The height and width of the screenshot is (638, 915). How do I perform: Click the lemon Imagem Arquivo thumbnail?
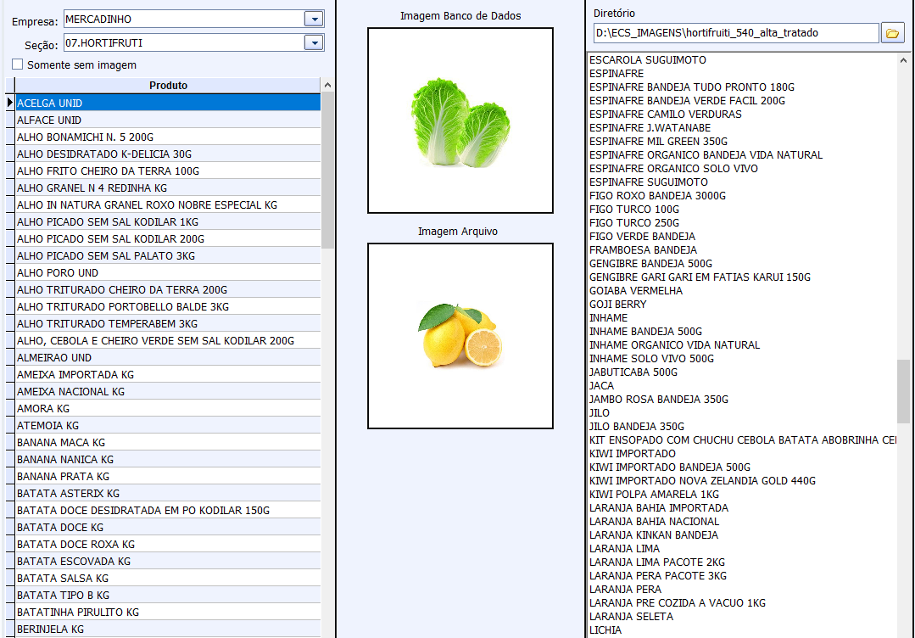pos(460,336)
